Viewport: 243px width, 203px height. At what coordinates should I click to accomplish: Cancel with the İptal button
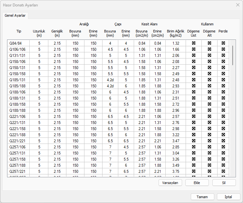click(x=228, y=197)
